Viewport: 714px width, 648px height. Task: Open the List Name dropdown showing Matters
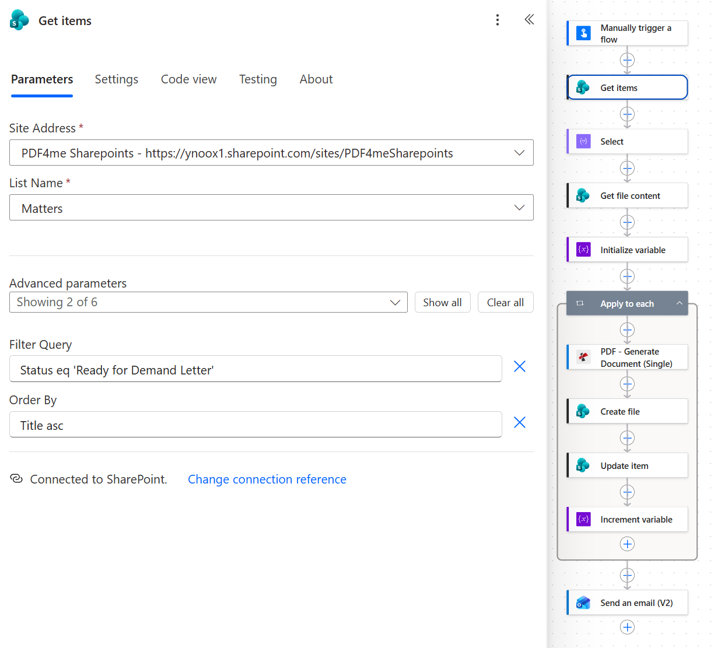coord(271,208)
